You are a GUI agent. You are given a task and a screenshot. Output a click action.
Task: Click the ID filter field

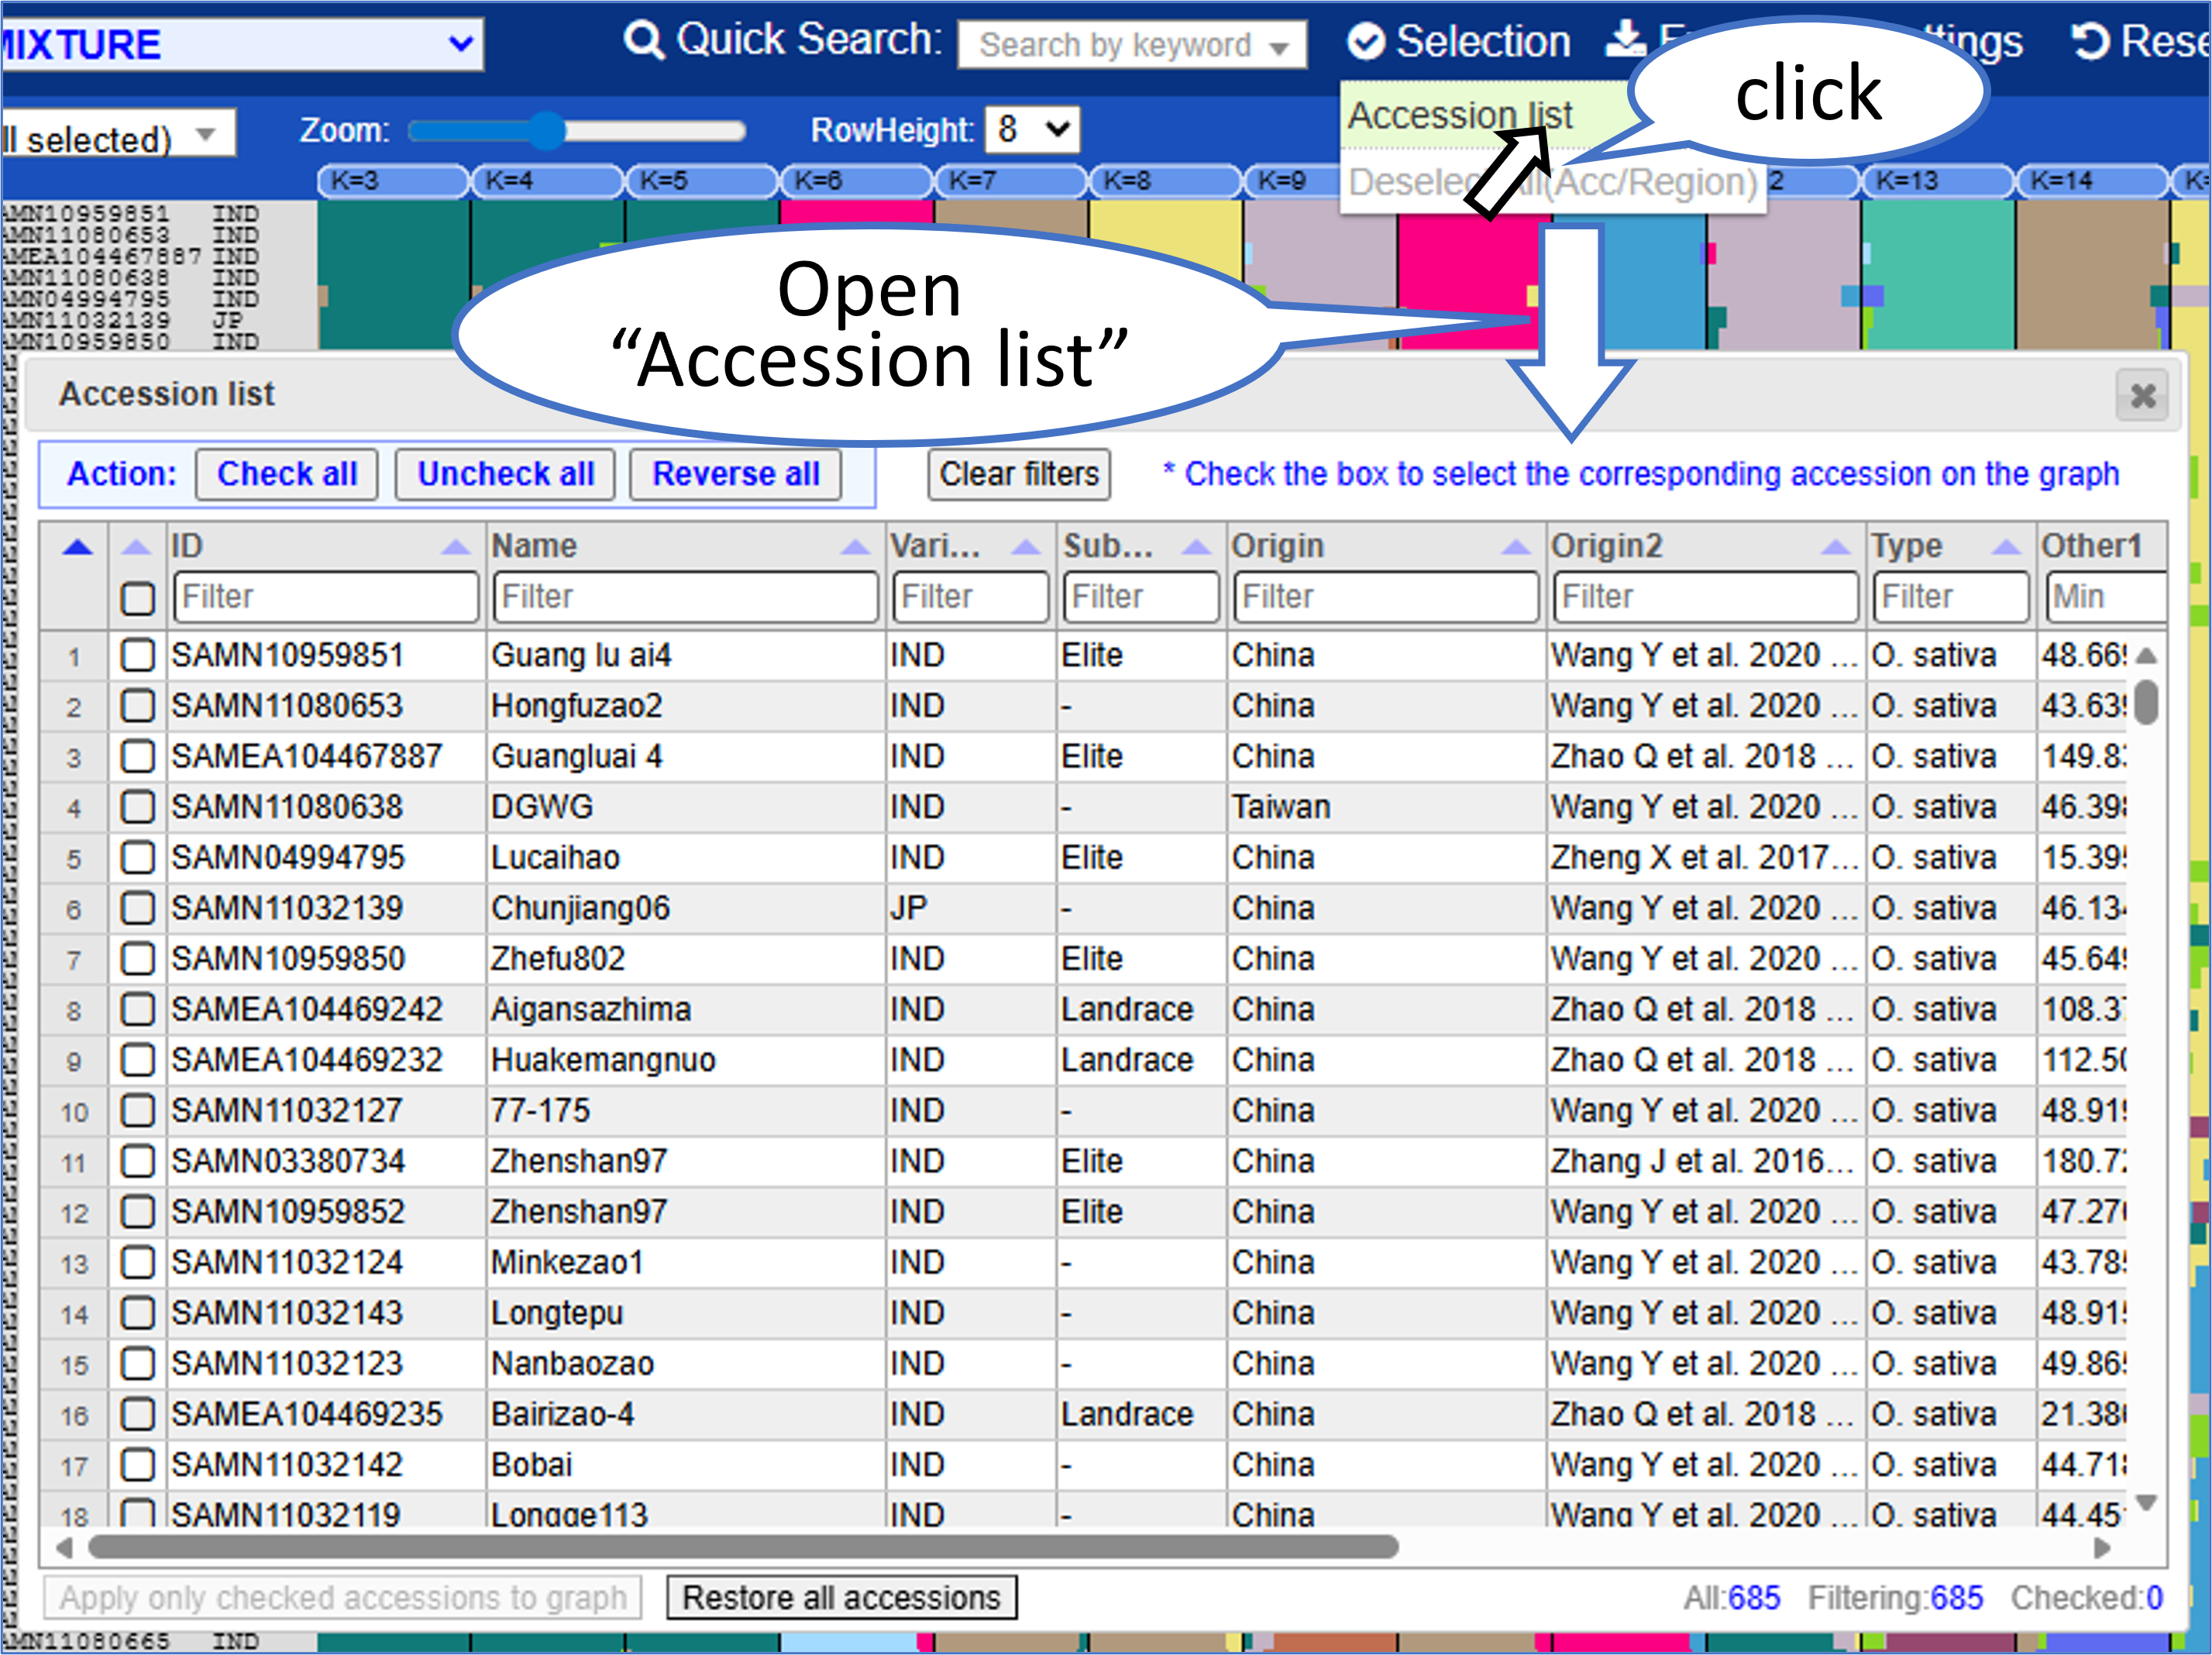[x=325, y=597]
